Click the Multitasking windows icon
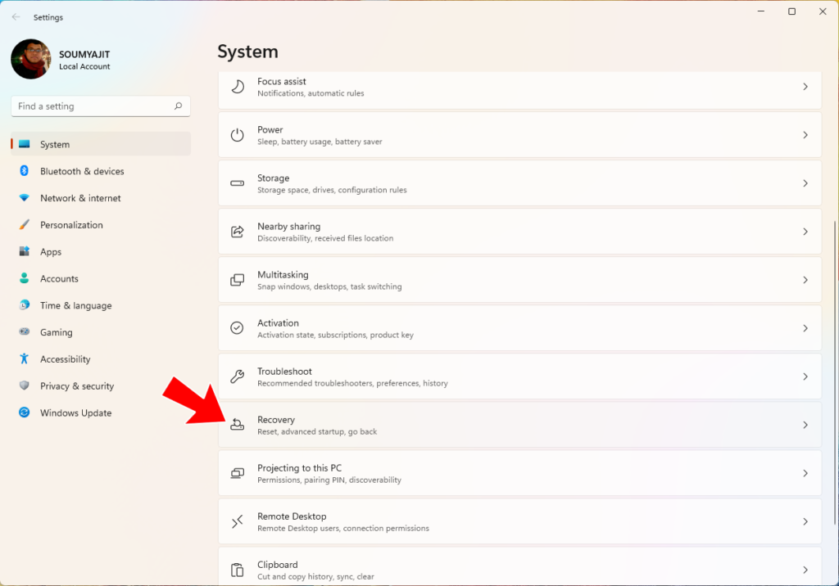This screenshot has width=839, height=586. click(x=238, y=280)
